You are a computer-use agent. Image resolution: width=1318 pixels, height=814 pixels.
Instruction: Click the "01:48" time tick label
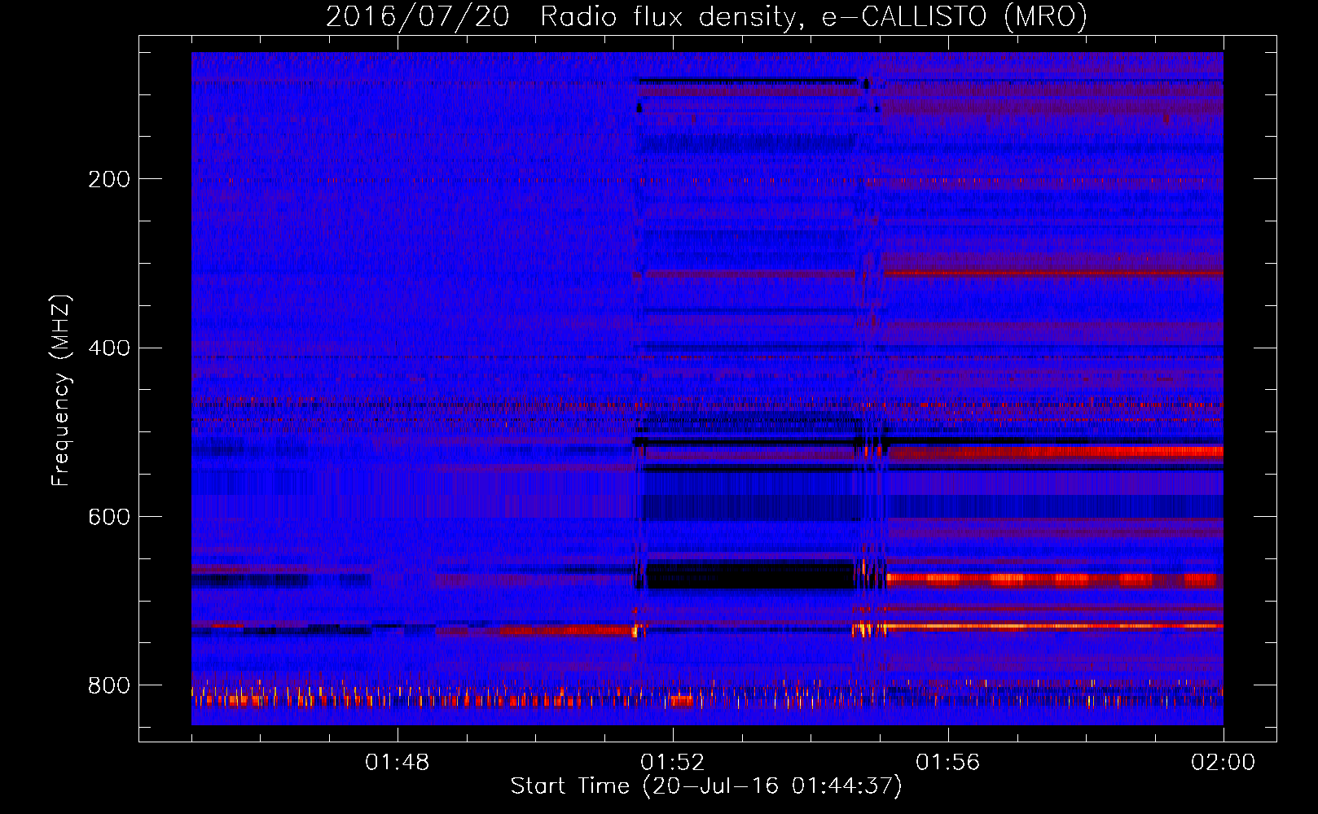[x=398, y=763]
